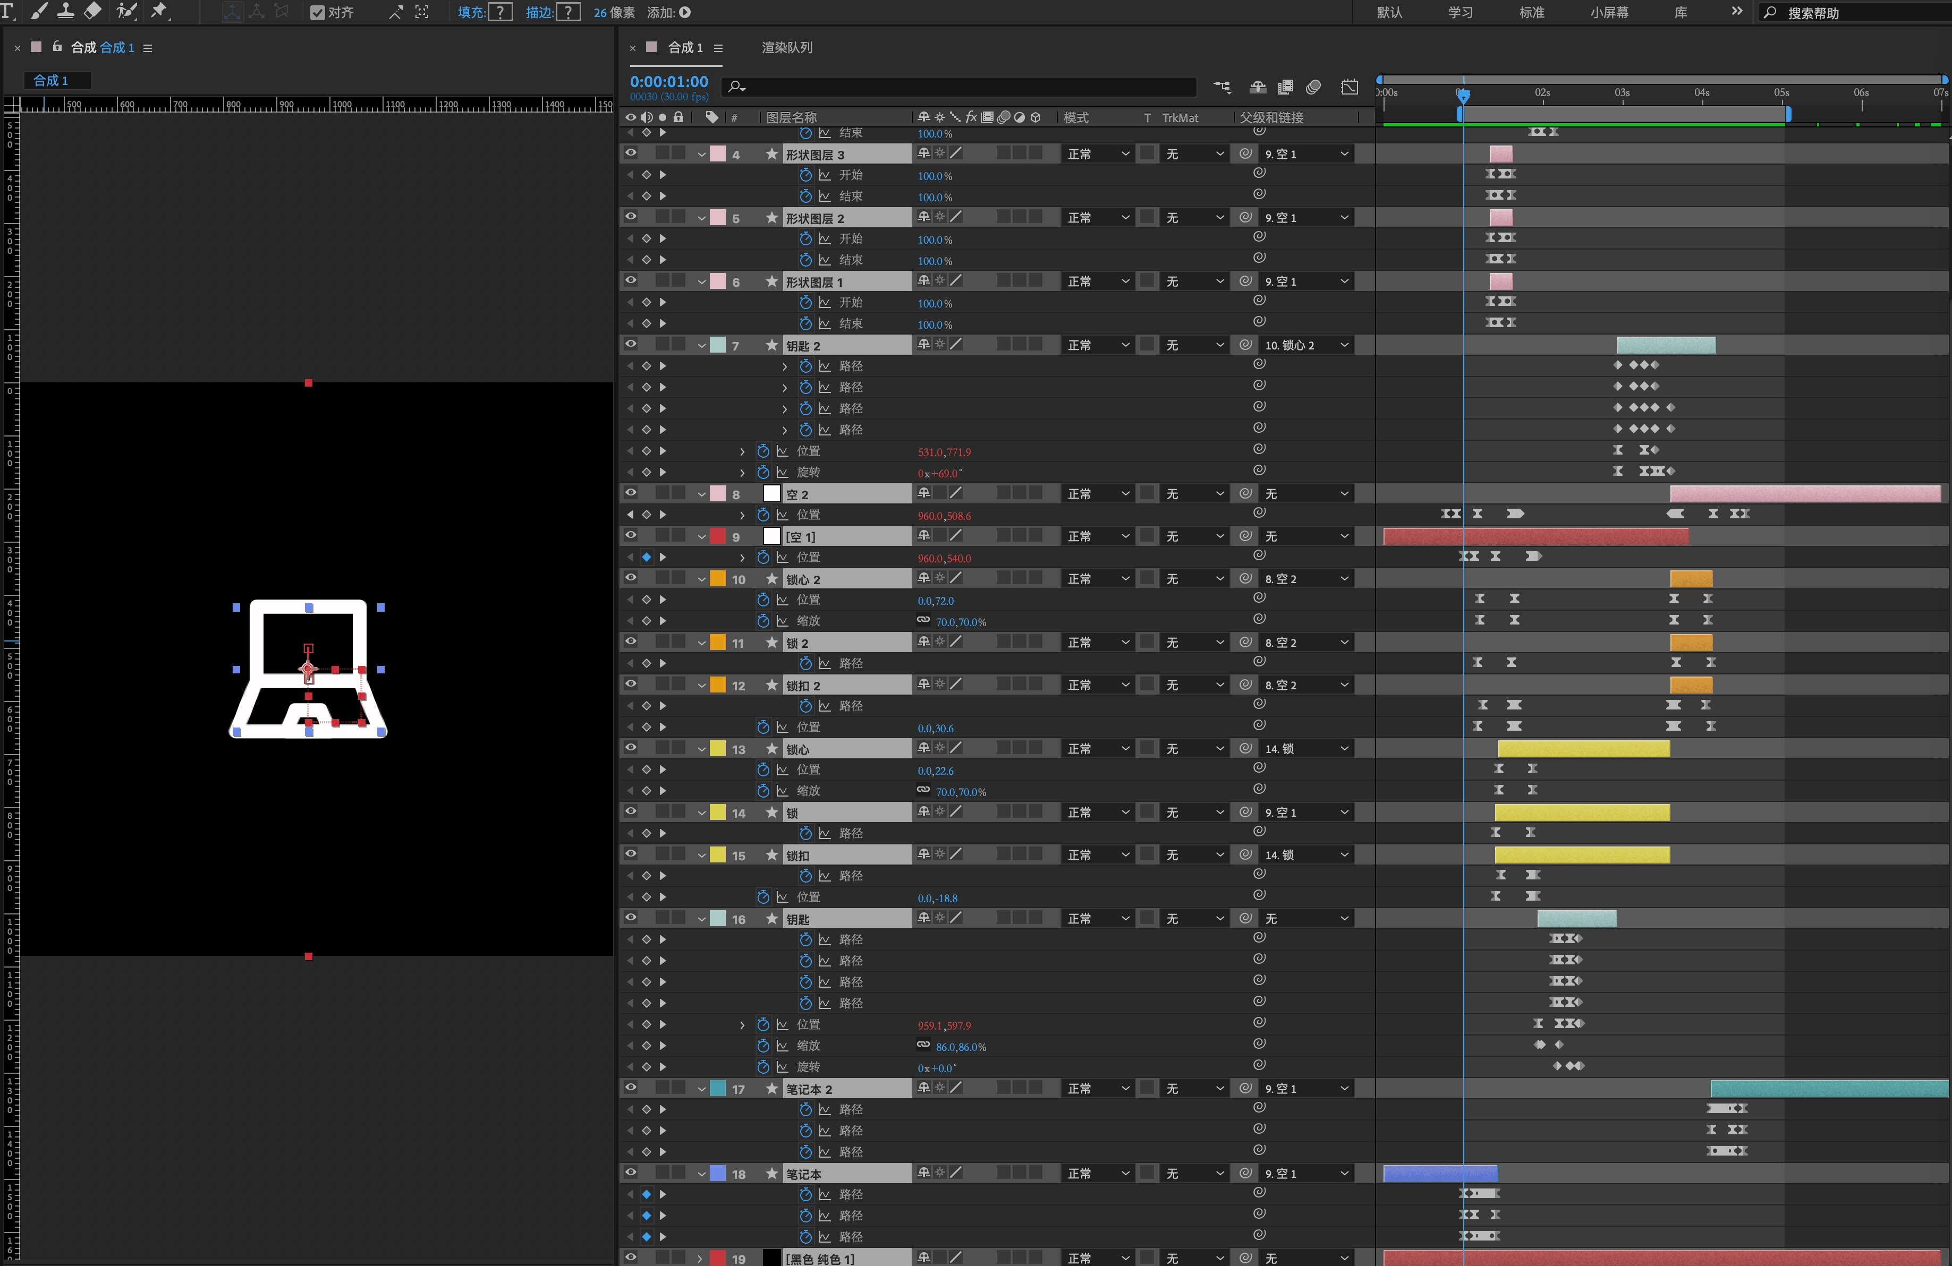Click 26 像素 stroke width value
Image resolution: width=1952 pixels, height=1266 pixels.
point(614,12)
